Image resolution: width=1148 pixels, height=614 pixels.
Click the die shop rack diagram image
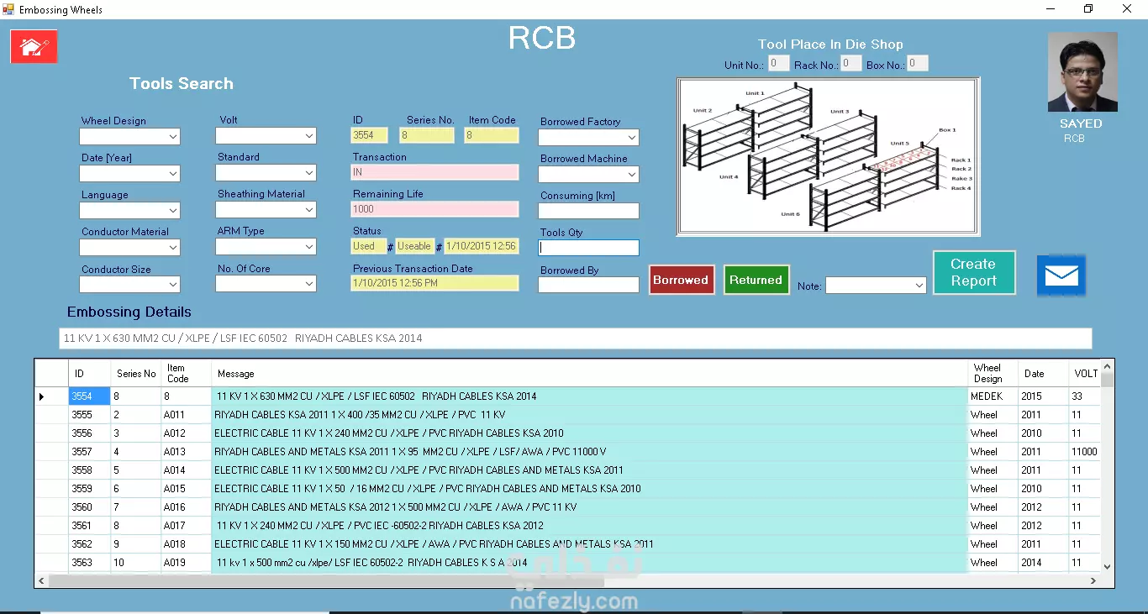828,156
